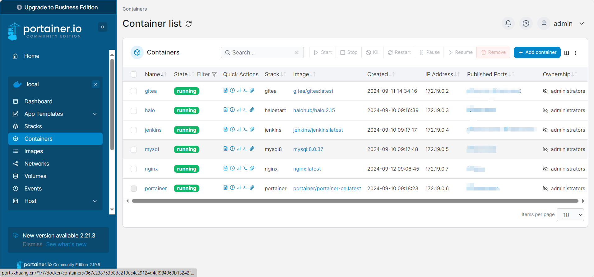The image size is (594, 277).
Task: Open Dashboard in sidebar
Action: (55, 101)
